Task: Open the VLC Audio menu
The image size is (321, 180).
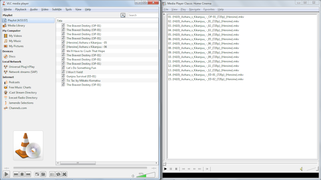Action: [x=34, y=9]
